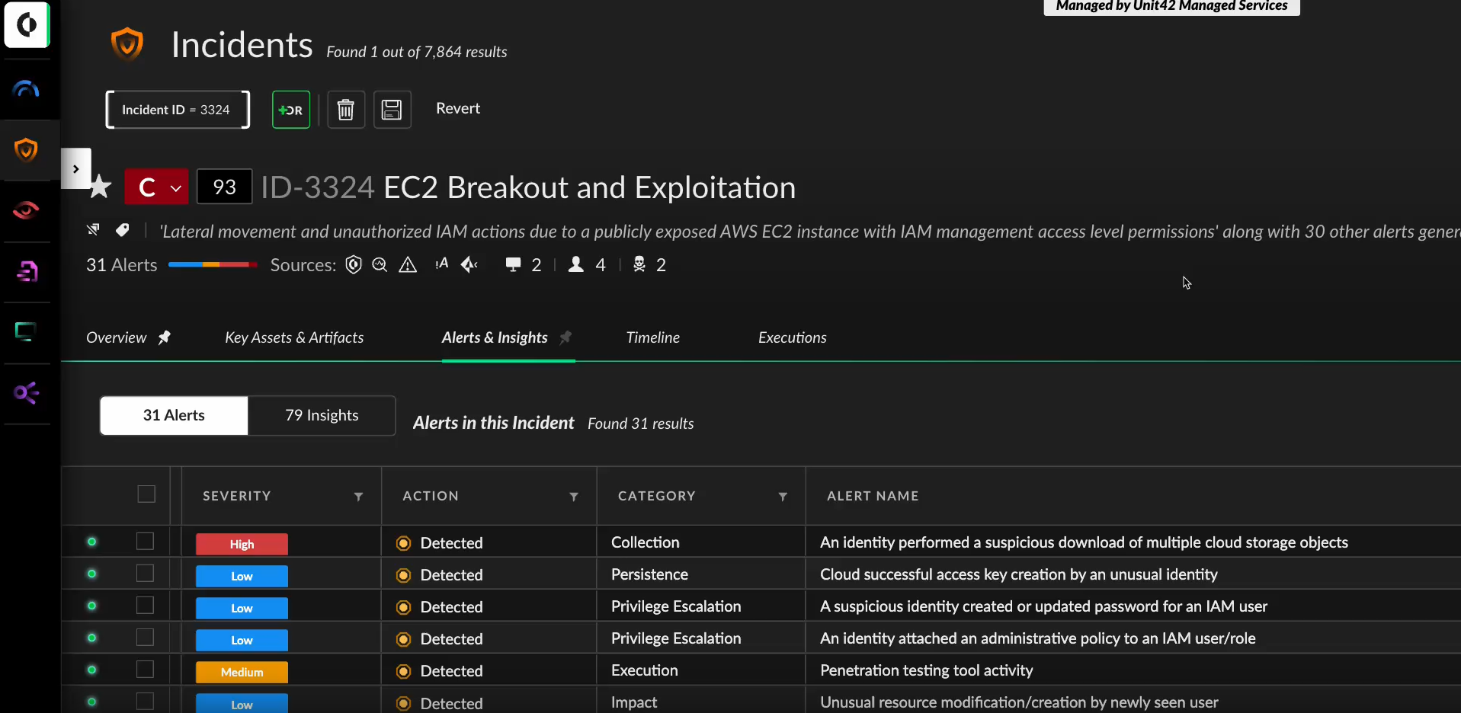Image resolution: width=1461 pixels, height=713 pixels.
Task: Click the tag icon below incident title
Action: click(122, 230)
